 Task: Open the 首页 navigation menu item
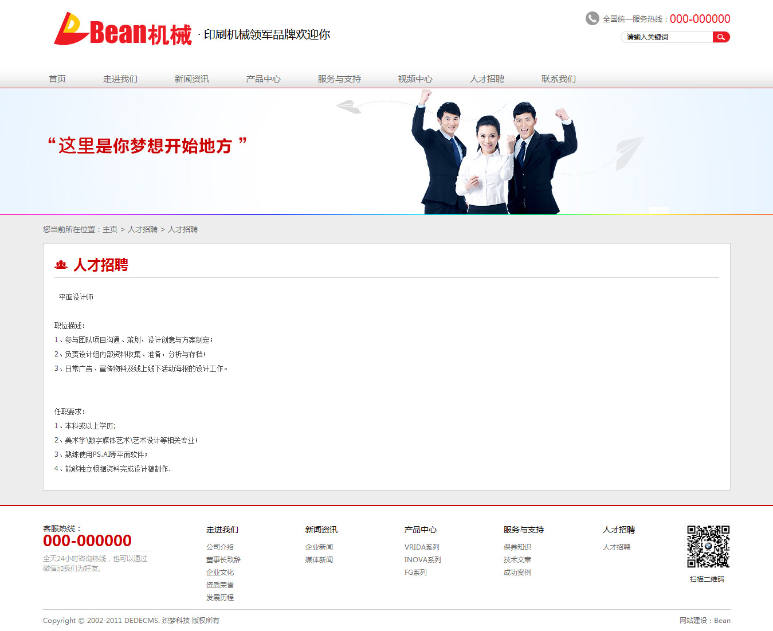click(x=57, y=79)
